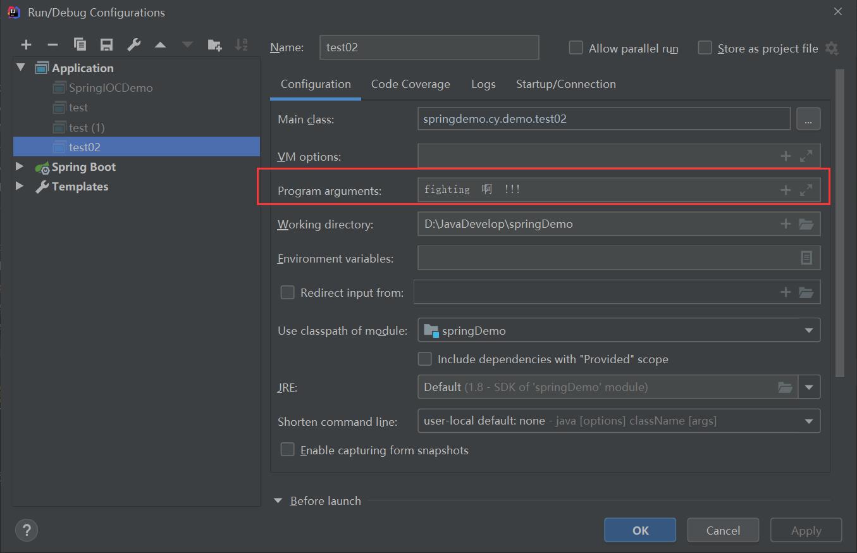Click the configuration panel vertical scrollbar
The height and width of the screenshot is (553, 857).
[840, 223]
